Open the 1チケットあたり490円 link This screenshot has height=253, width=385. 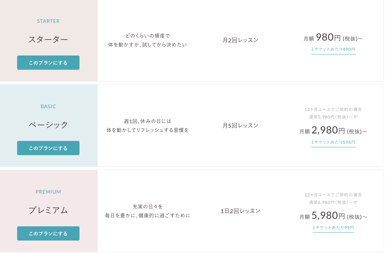(x=333, y=49)
